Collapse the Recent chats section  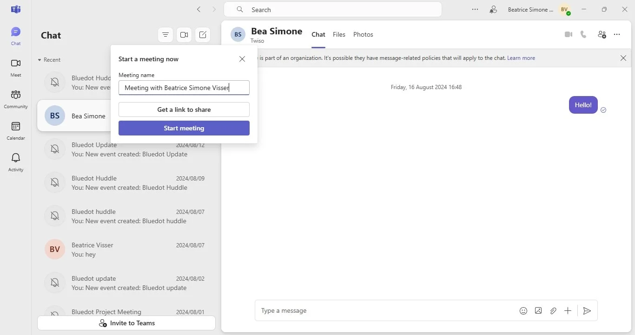[x=49, y=60]
